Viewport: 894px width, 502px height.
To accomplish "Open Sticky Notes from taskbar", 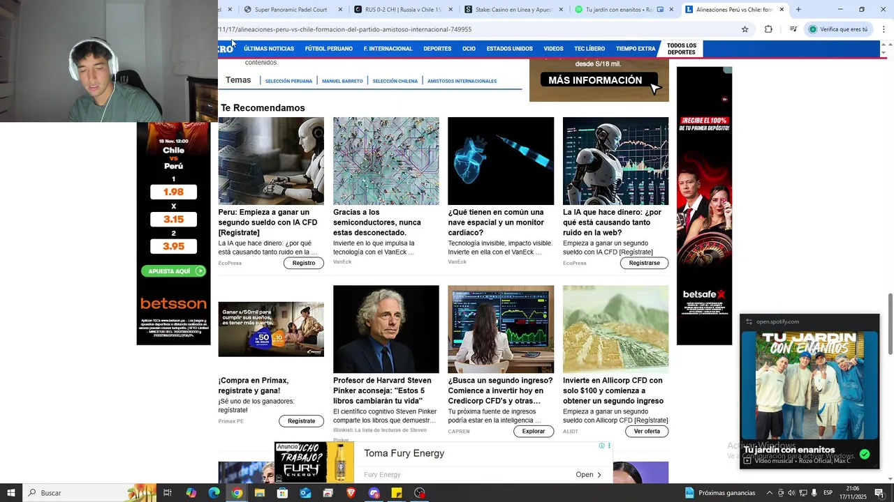I will point(397,493).
